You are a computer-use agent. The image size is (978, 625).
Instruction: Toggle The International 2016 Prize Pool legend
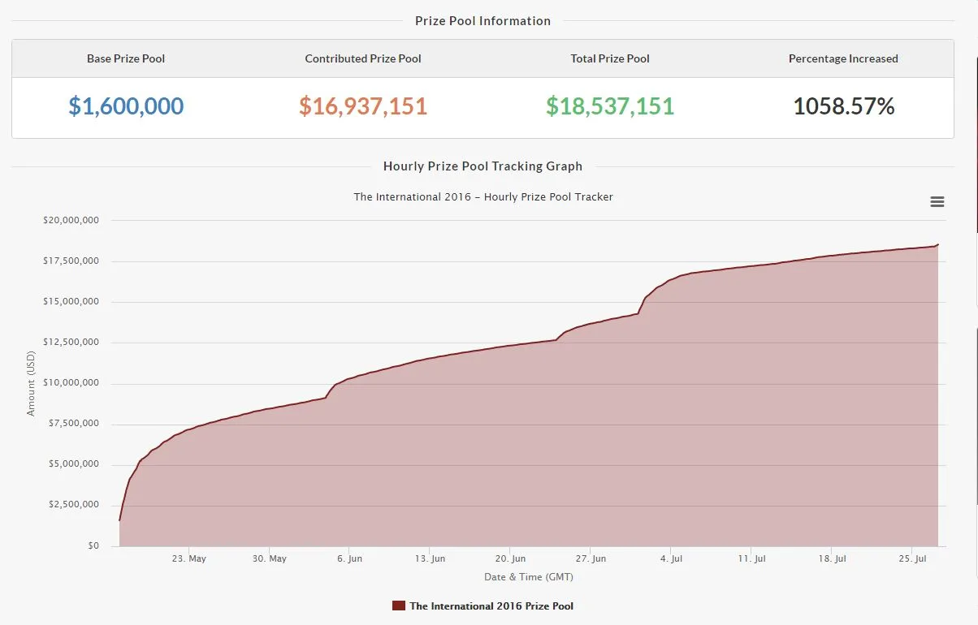point(483,606)
